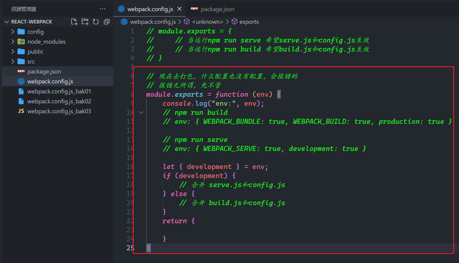Click the node_modules folder icon

click(x=21, y=42)
